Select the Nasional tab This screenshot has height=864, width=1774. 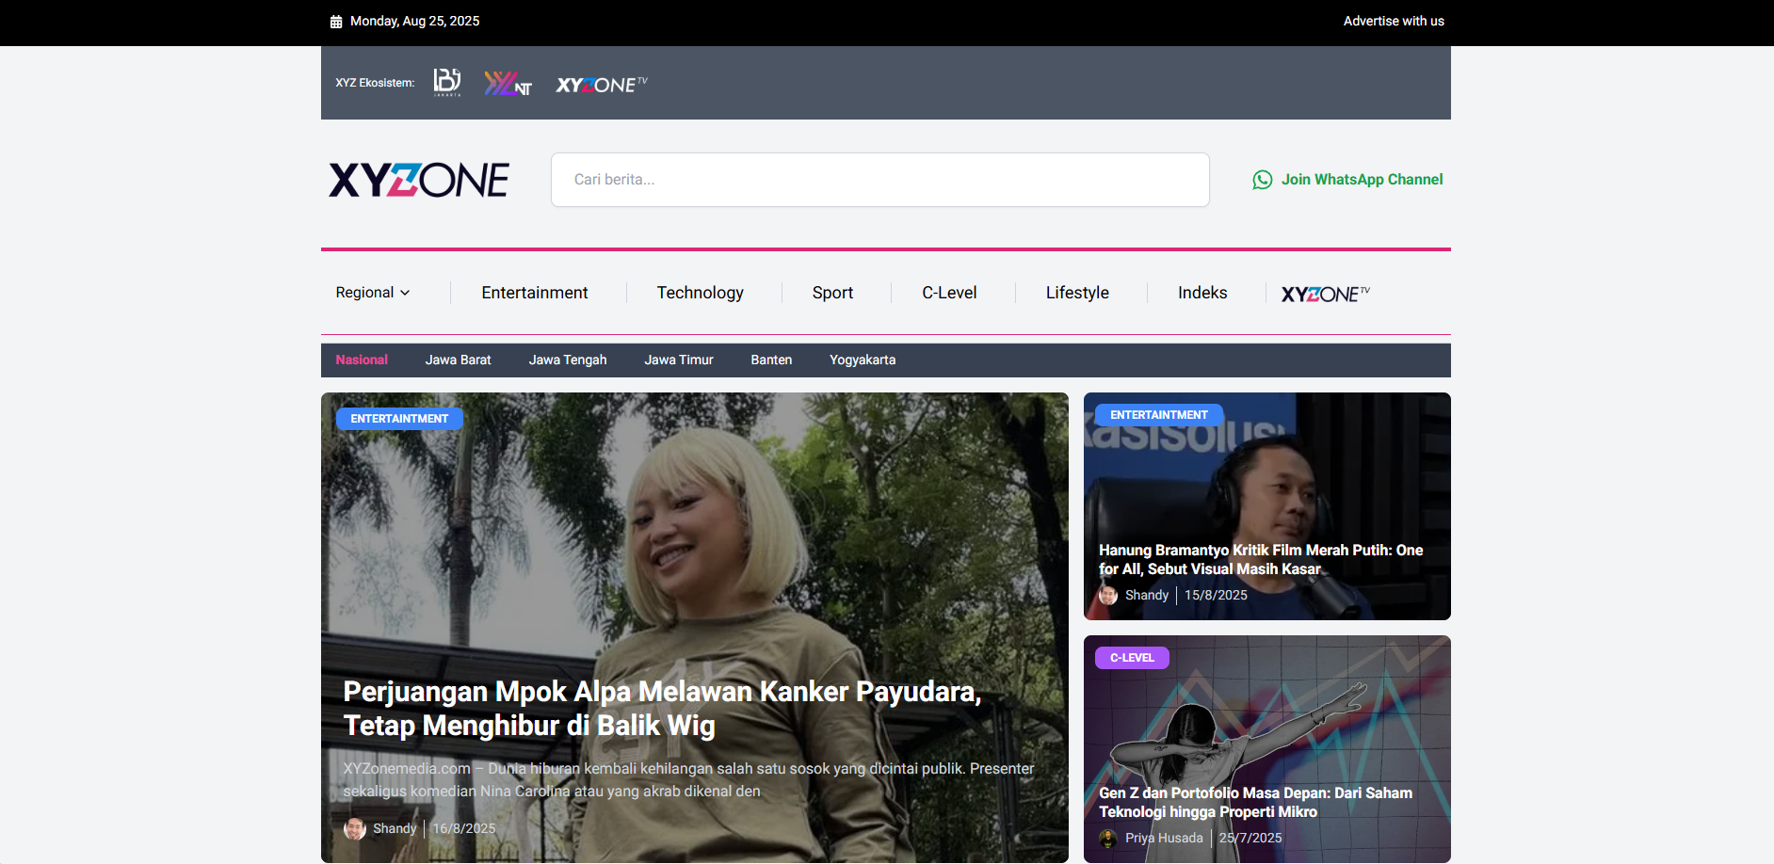click(362, 360)
